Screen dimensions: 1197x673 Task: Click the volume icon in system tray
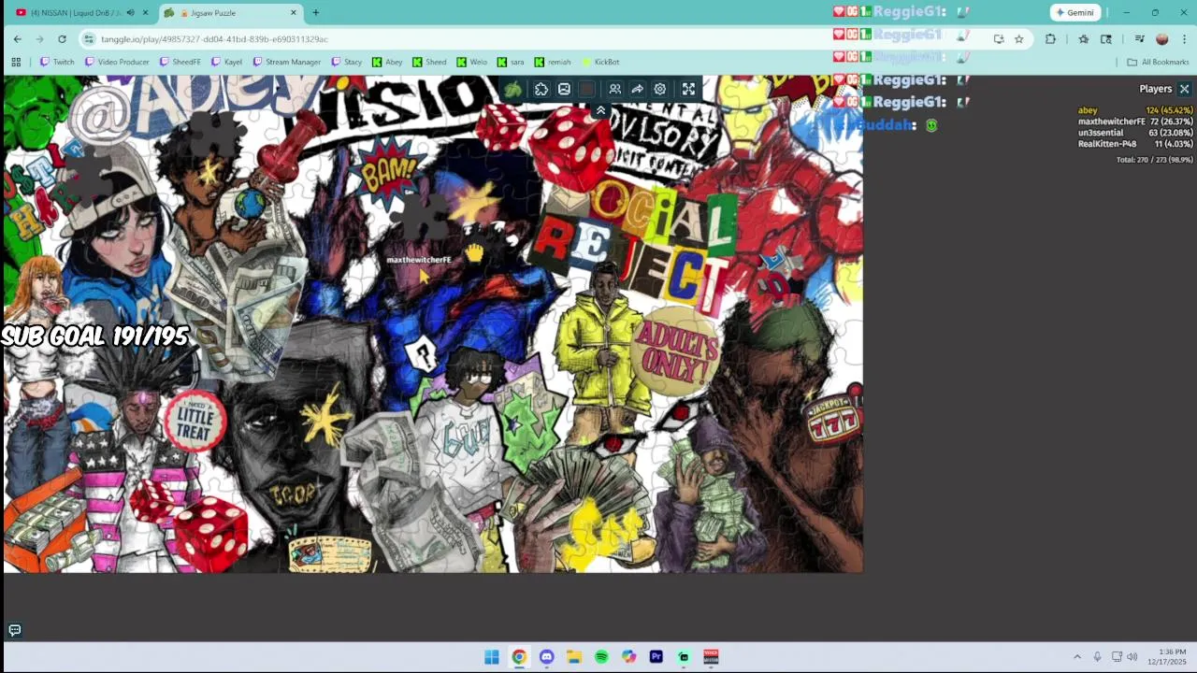point(1132,657)
